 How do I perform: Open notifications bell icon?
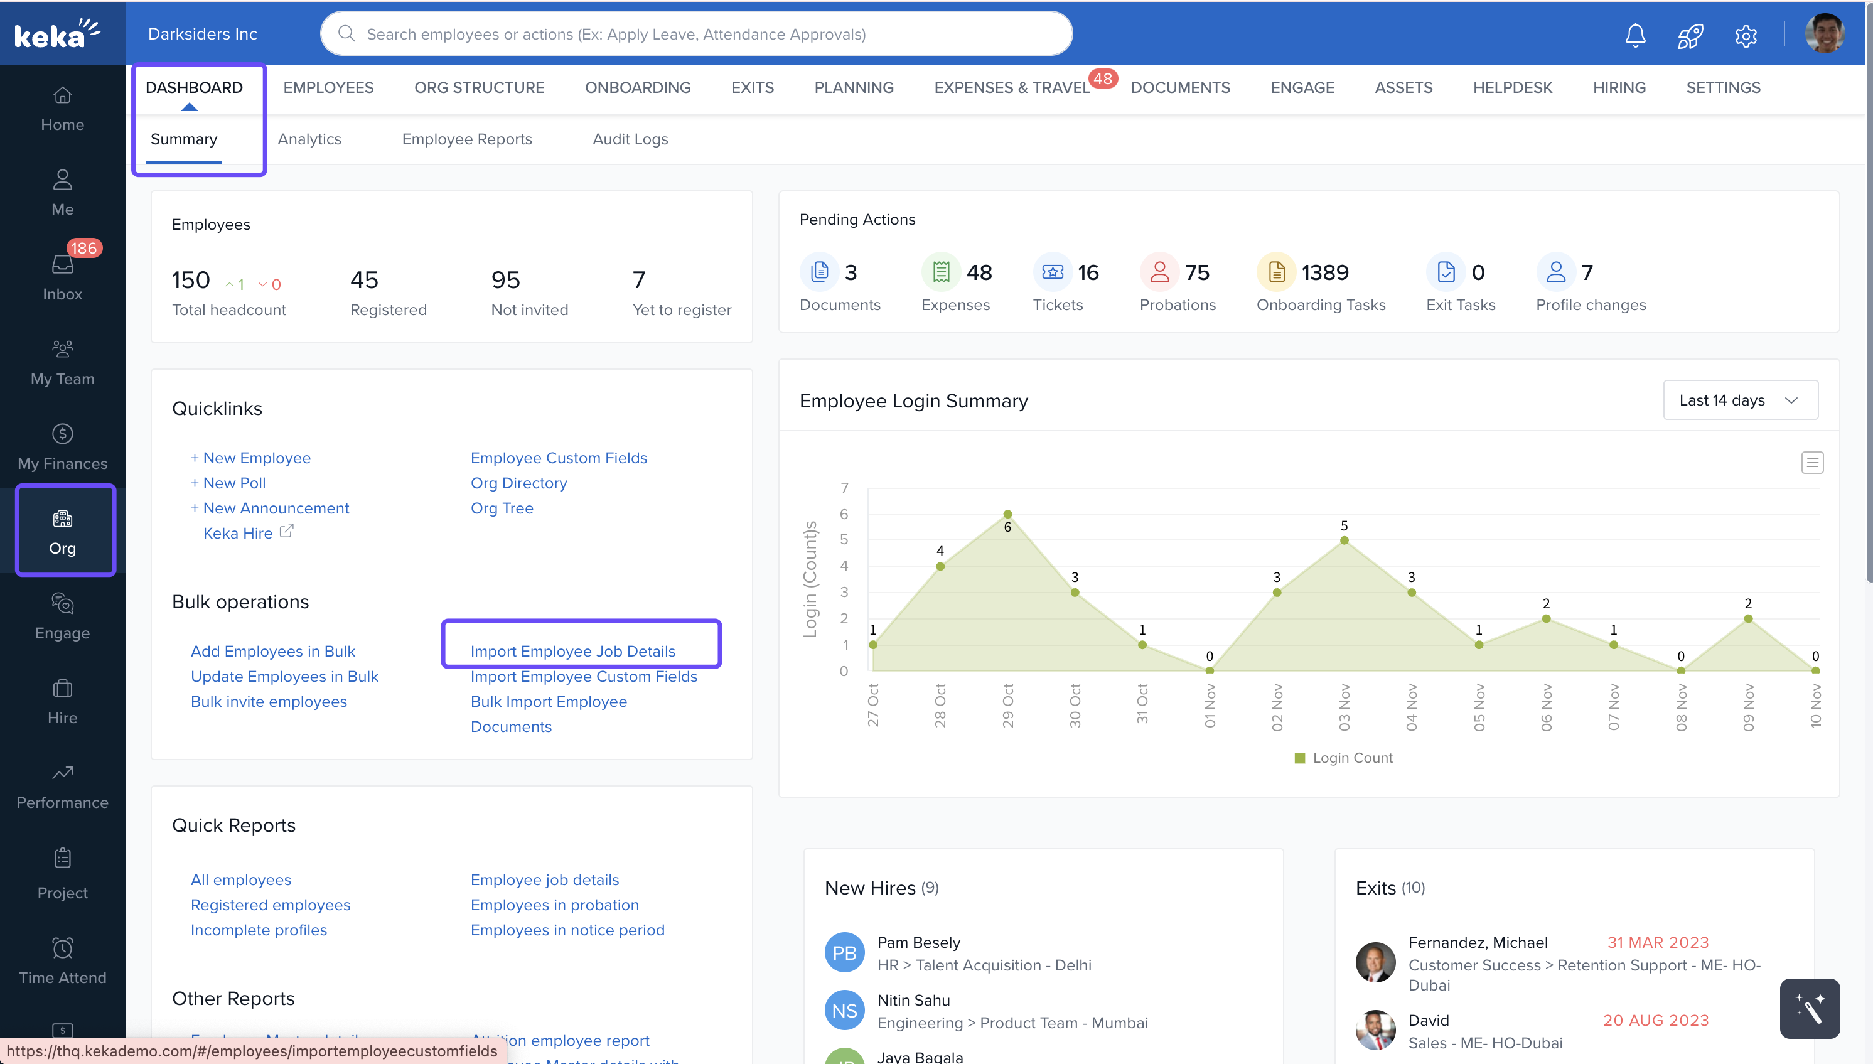pyautogui.click(x=1635, y=35)
